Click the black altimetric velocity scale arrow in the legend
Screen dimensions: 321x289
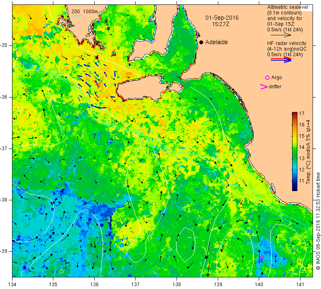point(280,35)
